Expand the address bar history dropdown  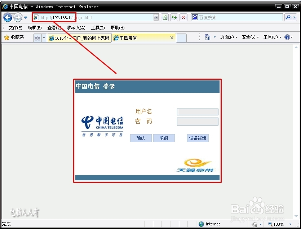[156, 18]
